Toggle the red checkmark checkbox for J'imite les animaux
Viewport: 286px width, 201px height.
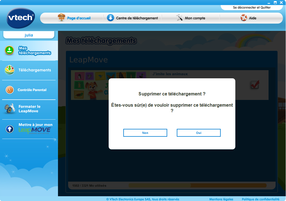pyautogui.click(x=255, y=84)
